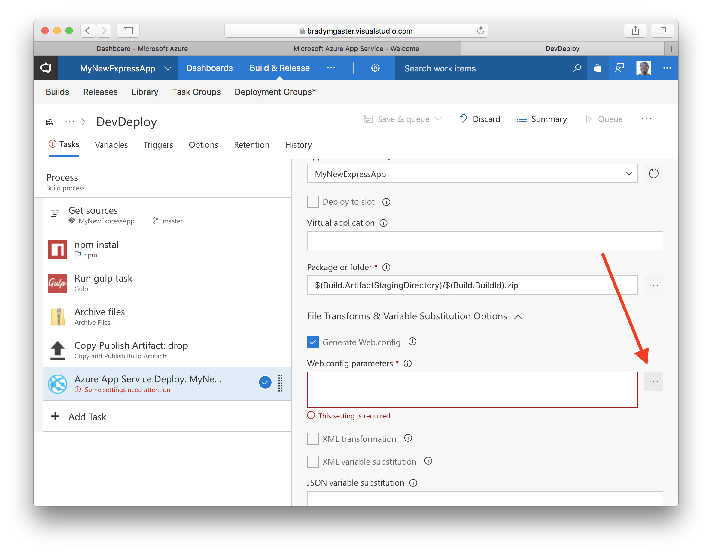The image size is (712, 554).
Task: Show info for XML transformation
Action: click(408, 438)
